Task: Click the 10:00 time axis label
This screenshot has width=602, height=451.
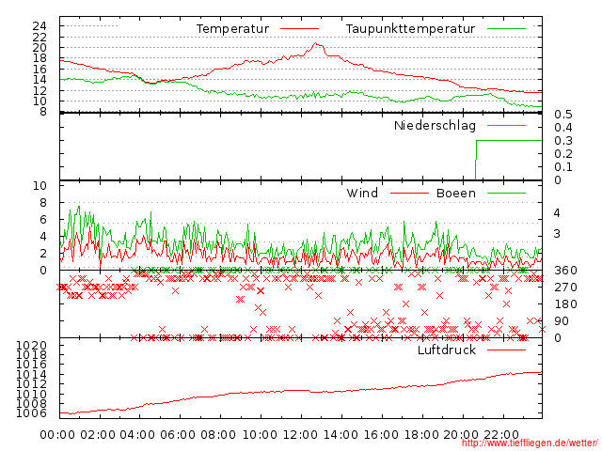Action: click(260, 435)
